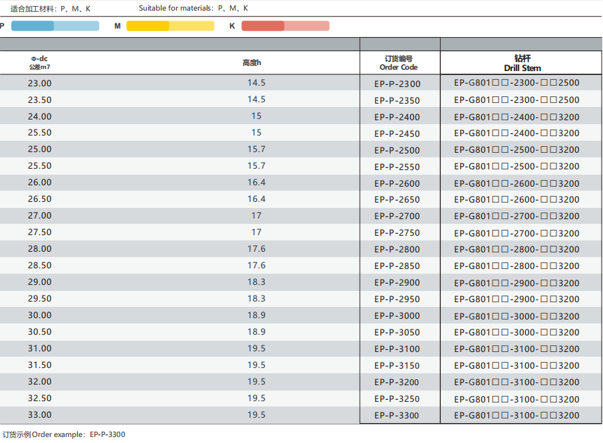The image size is (603, 443).
Task: Click the red K material color bar
Action: click(285, 26)
